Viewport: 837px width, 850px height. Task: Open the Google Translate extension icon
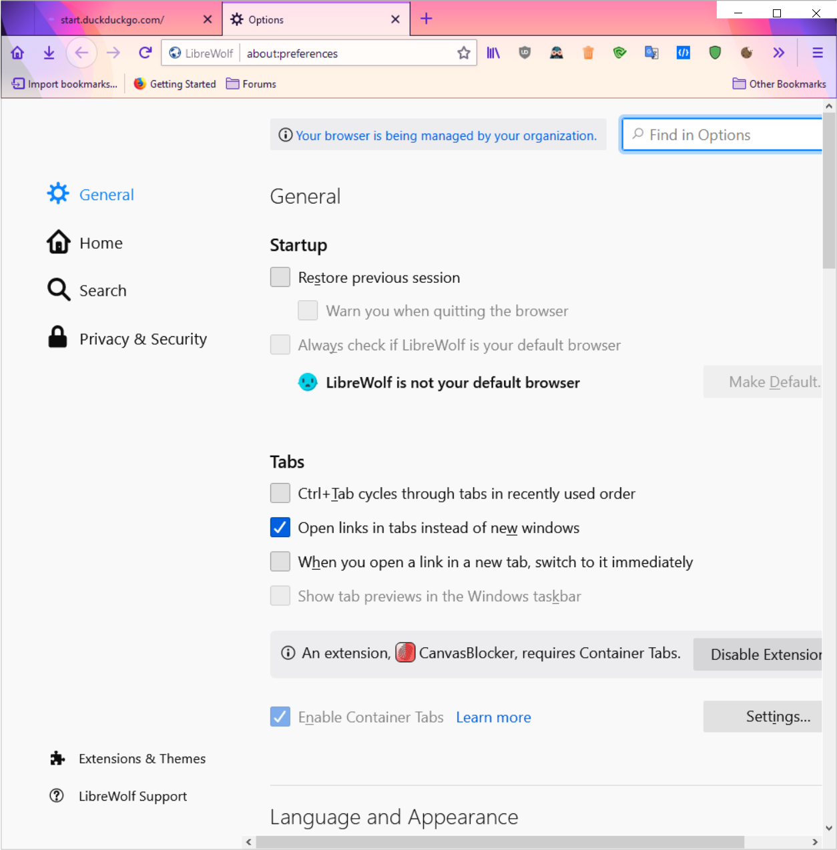651,53
